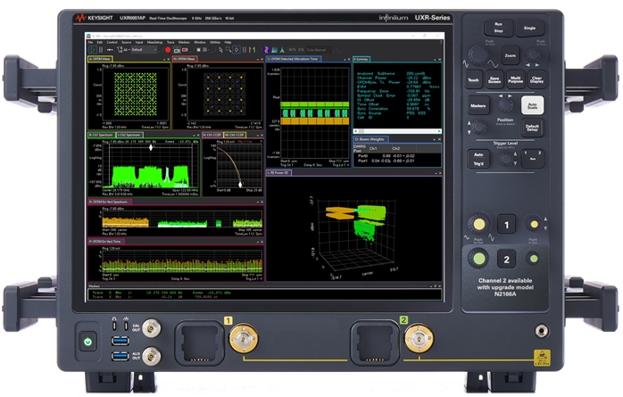
Task: Push the Save Screen hardware button
Action: (494, 79)
